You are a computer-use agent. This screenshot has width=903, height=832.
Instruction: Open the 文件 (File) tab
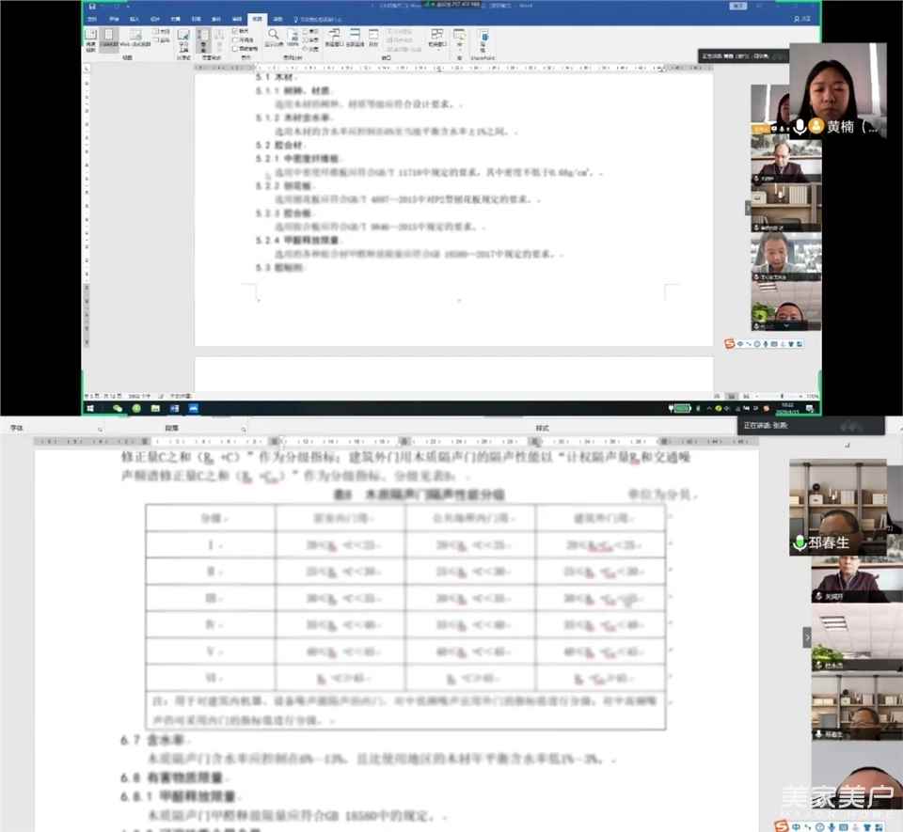tap(91, 19)
